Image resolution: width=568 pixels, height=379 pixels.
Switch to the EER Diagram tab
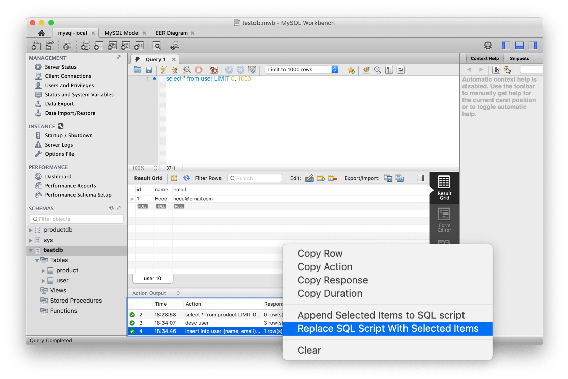(171, 33)
